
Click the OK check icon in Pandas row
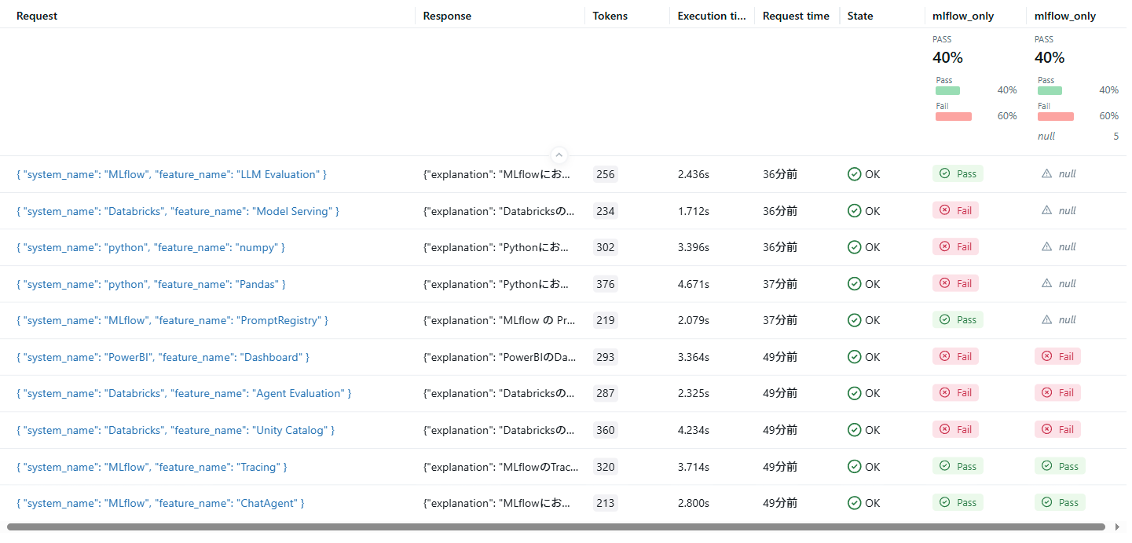click(855, 284)
